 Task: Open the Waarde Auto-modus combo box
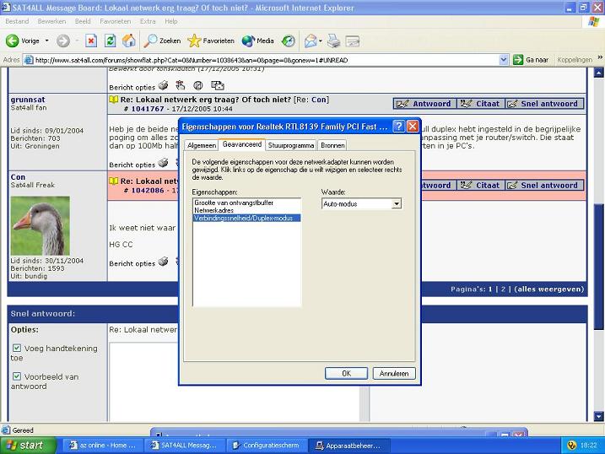[361, 203]
